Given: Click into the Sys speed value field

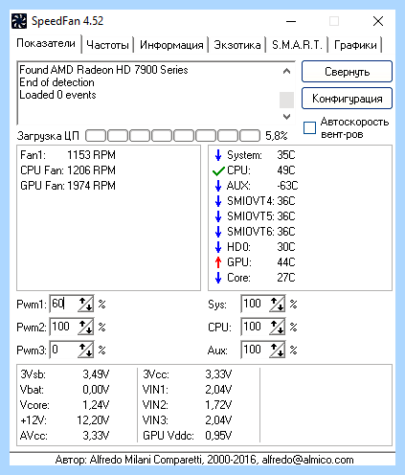Looking at the screenshot, I should (256, 304).
